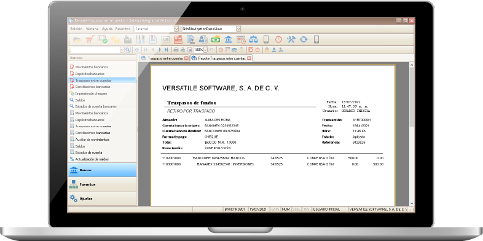Expand the Caramel skin dropdown
The height and width of the screenshot is (241, 483).
tap(176, 29)
